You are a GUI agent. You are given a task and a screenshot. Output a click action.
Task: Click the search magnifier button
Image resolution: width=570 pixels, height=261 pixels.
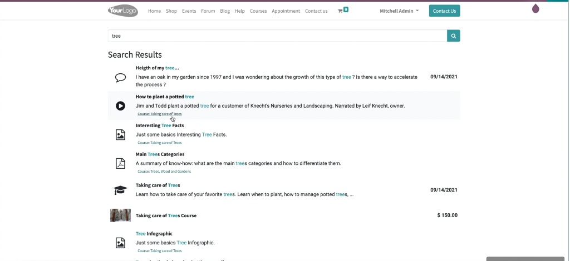453,36
